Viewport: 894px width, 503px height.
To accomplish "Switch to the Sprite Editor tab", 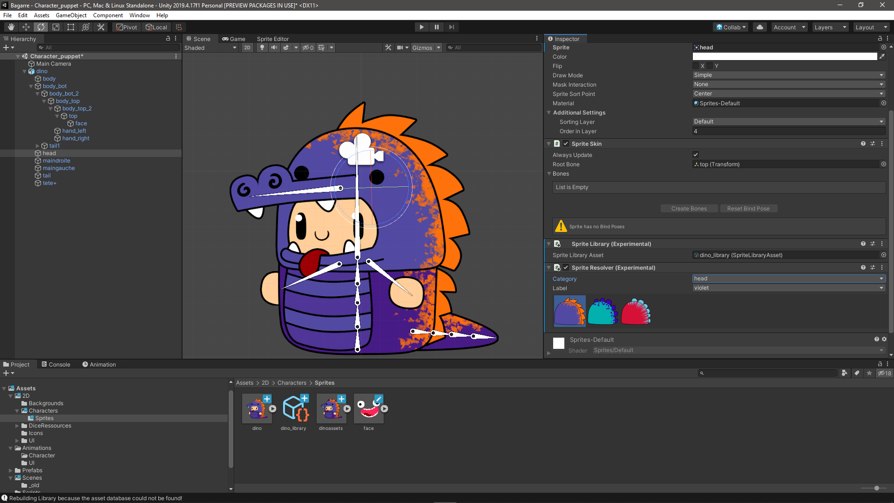I will (x=272, y=39).
